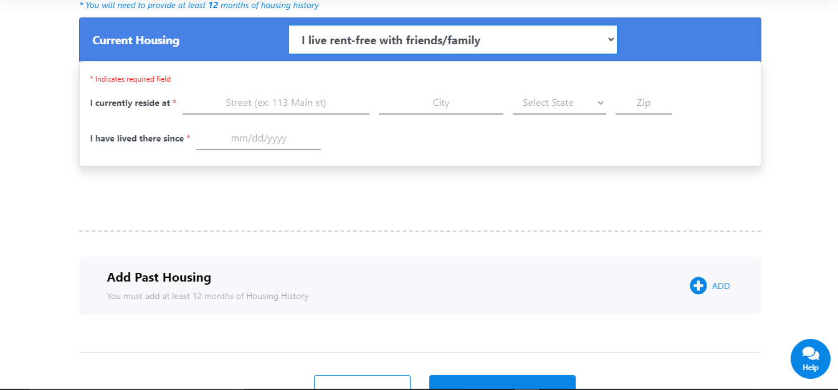Expand the Select State dropdown
The width and height of the screenshot is (838, 390).
(x=559, y=103)
